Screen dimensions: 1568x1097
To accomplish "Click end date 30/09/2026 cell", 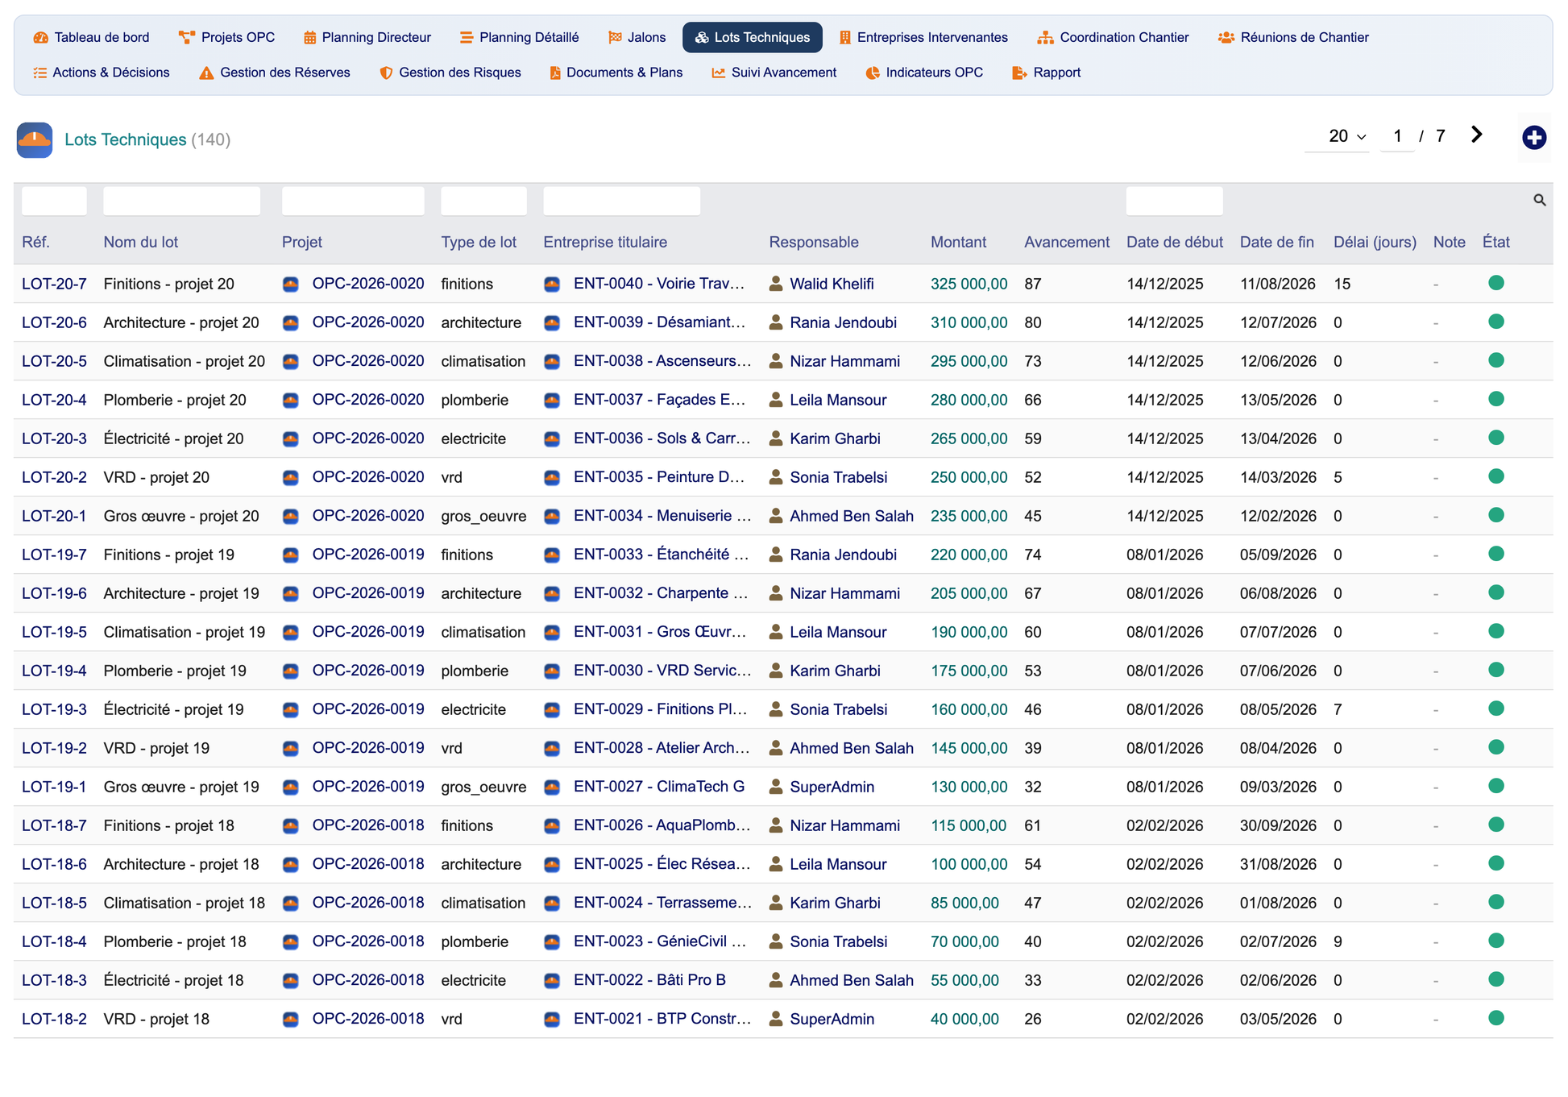I will point(1278,825).
